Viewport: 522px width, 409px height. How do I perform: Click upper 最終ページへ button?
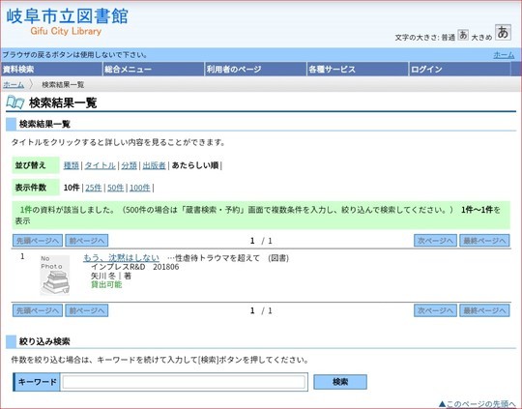coord(484,241)
